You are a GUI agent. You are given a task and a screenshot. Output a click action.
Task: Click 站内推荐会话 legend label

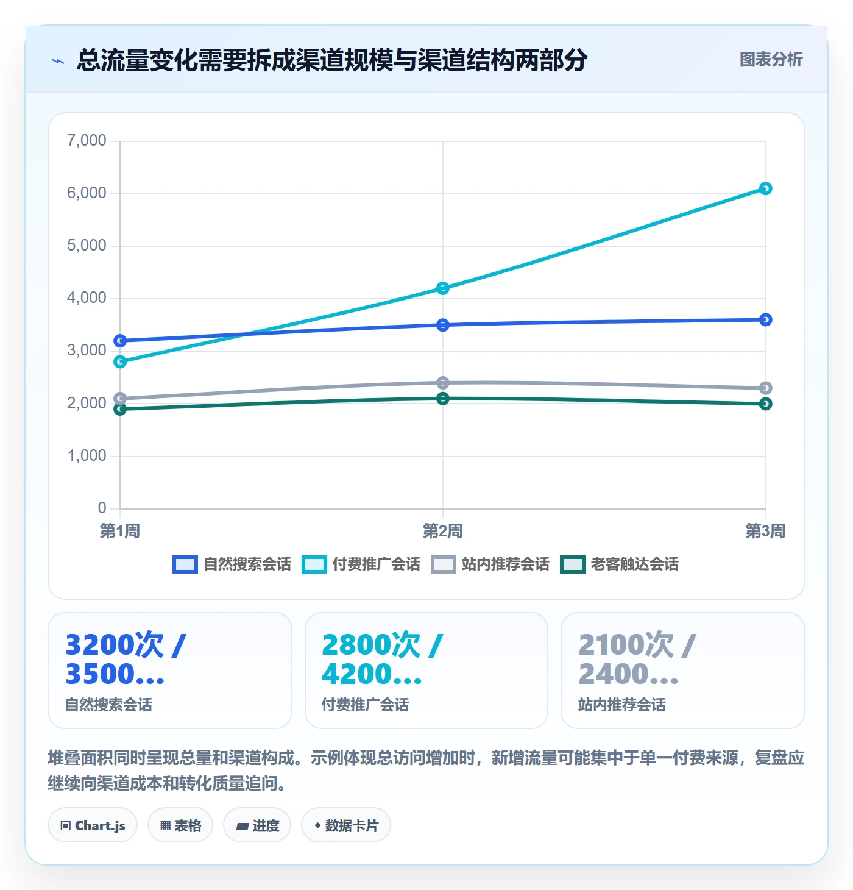[x=506, y=564]
